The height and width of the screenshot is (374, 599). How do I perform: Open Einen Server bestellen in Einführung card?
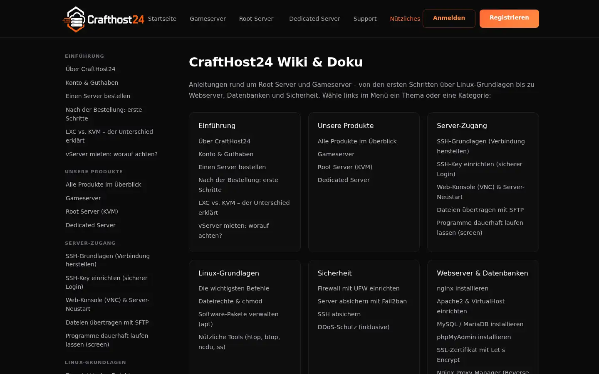[x=232, y=167]
